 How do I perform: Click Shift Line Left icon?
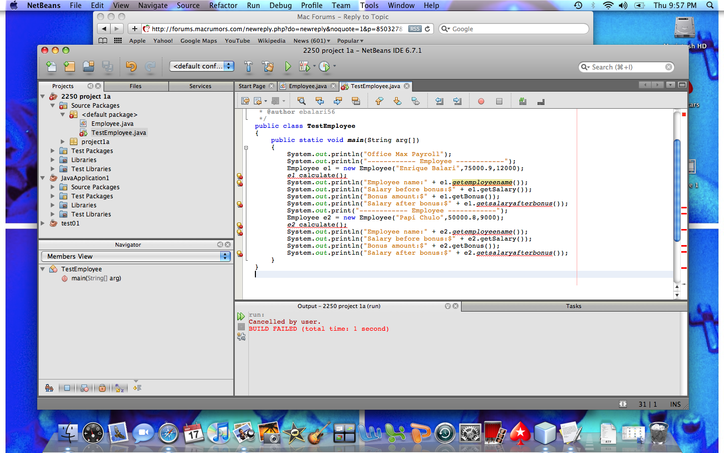pyautogui.click(x=439, y=101)
